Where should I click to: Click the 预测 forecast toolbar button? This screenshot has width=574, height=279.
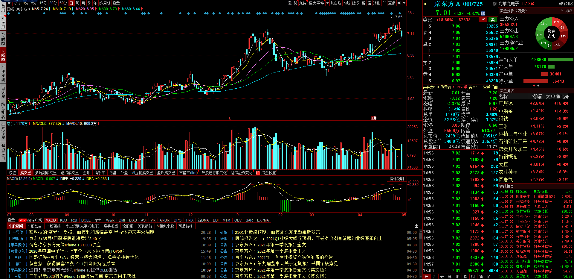[377, 3]
